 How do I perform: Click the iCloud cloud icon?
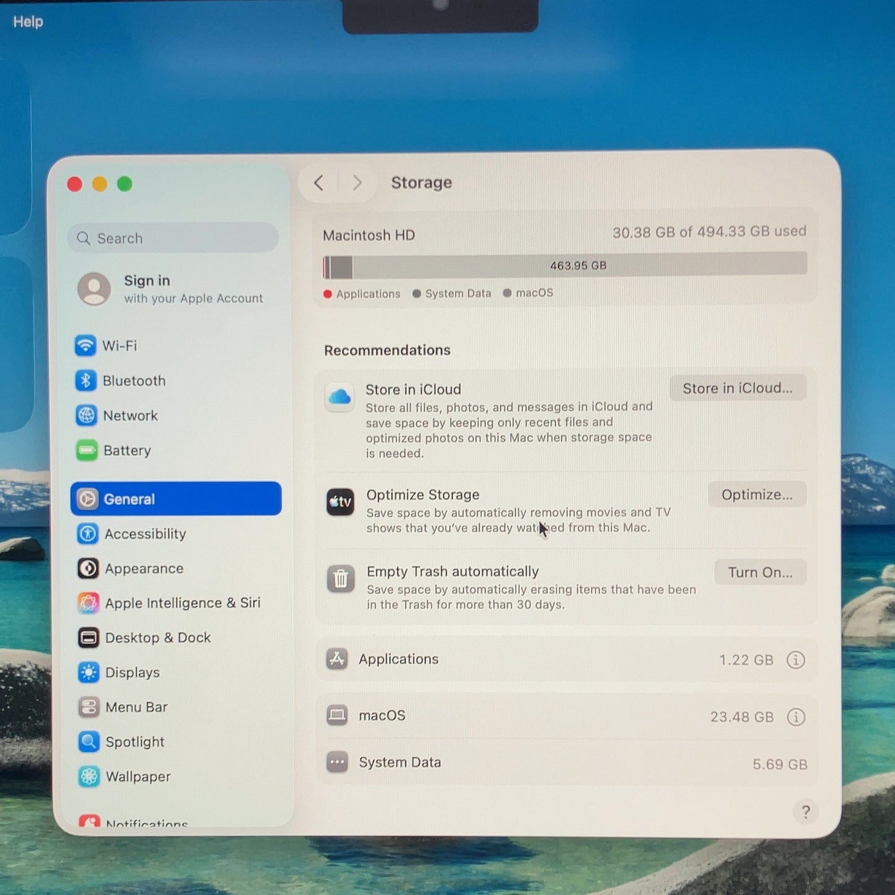click(339, 397)
